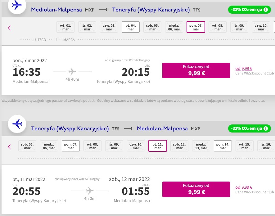
Task: Select return date pt. 11, mar
Action: coord(157,146)
